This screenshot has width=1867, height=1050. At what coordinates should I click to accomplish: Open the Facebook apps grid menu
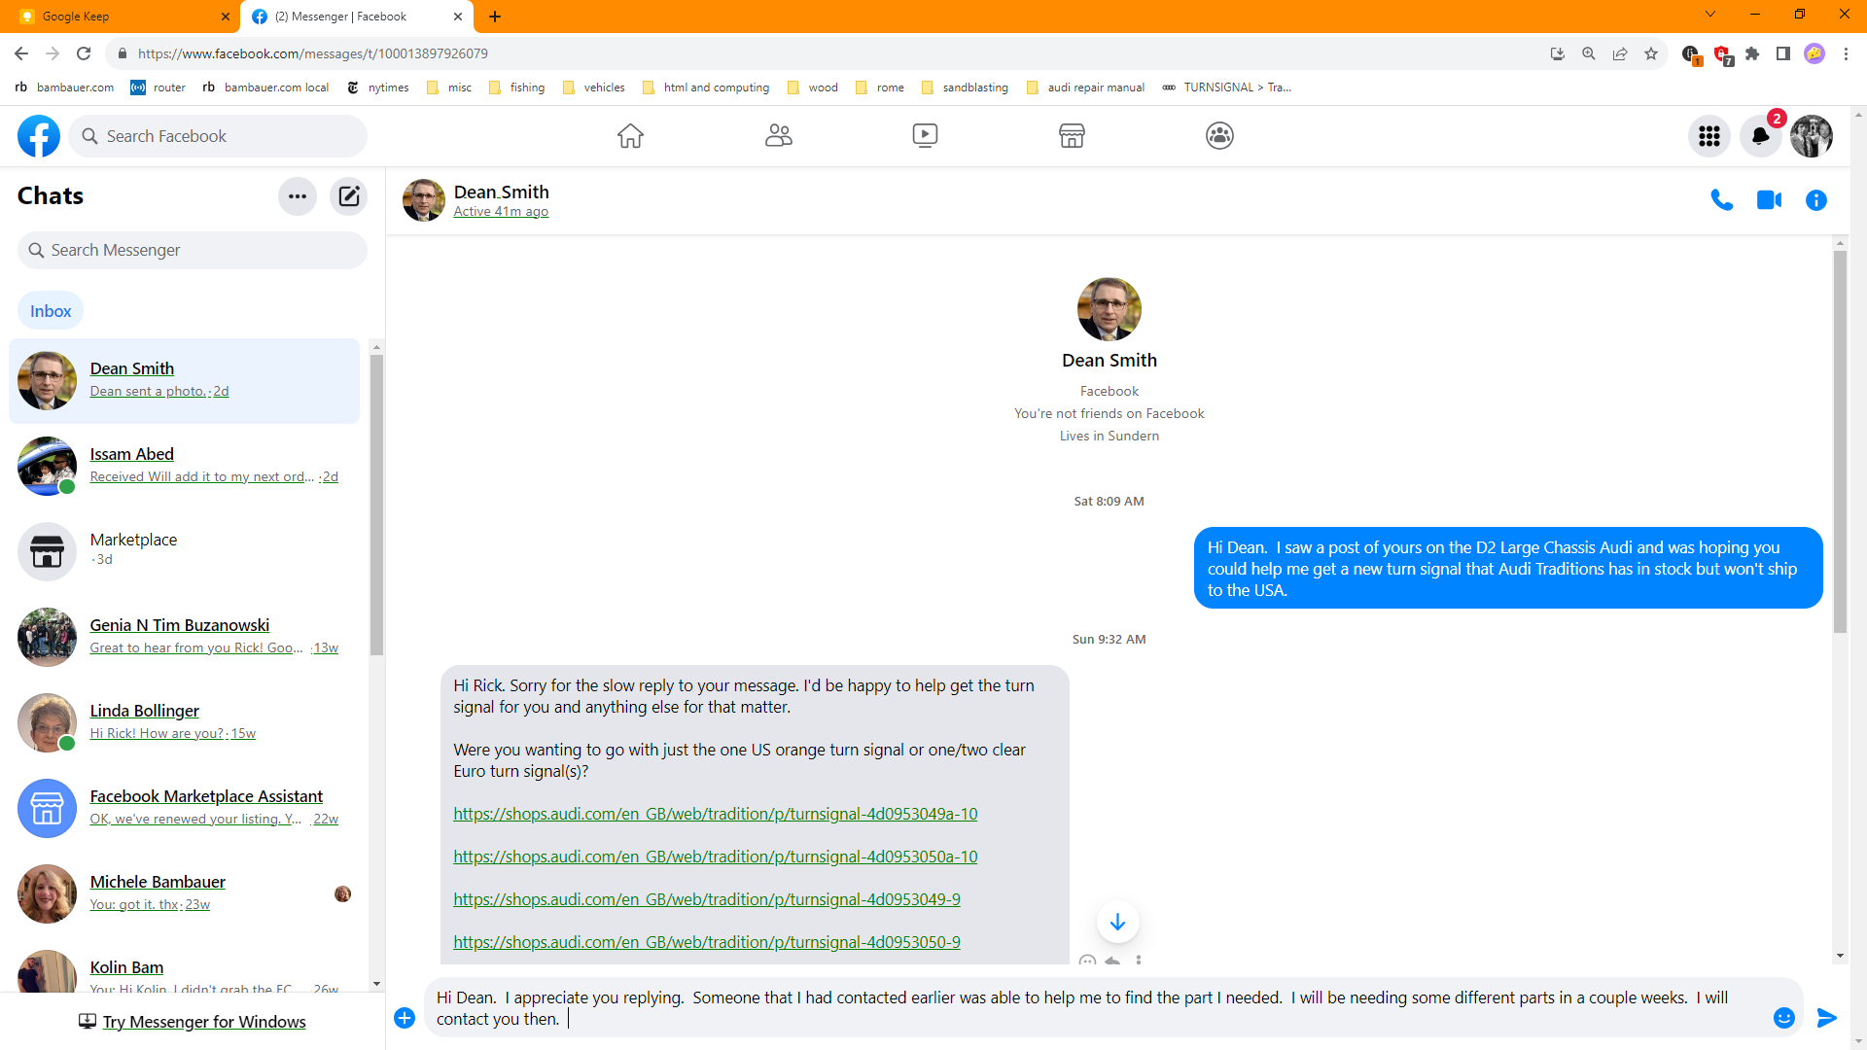coord(1708,136)
